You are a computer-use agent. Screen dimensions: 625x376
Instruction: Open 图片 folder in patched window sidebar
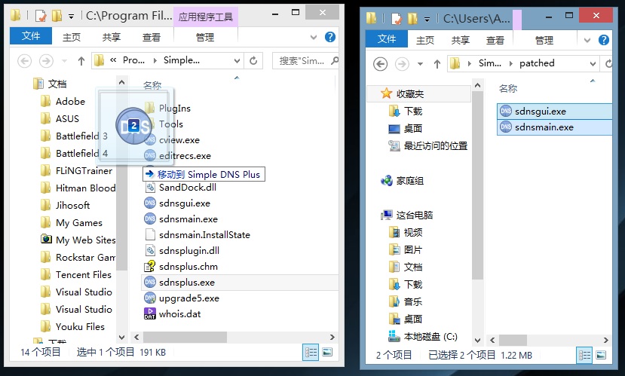pos(406,249)
